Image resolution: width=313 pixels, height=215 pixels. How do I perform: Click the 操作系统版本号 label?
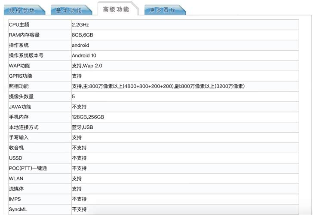(x=26, y=56)
